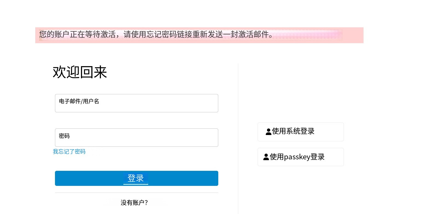Focus the 密码 input field
The height and width of the screenshot is (214, 439).
pyautogui.click(x=136, y=137)
